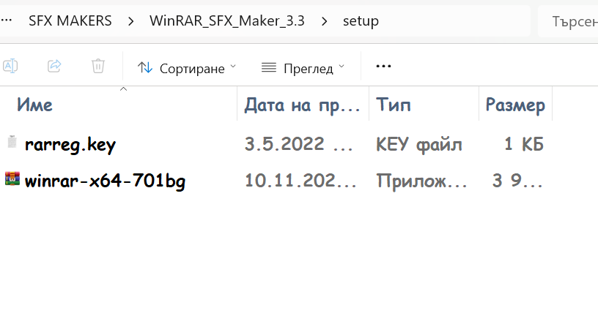Click the View lines icon
Viewport: 598px width, 316px height.
point(269,67)
